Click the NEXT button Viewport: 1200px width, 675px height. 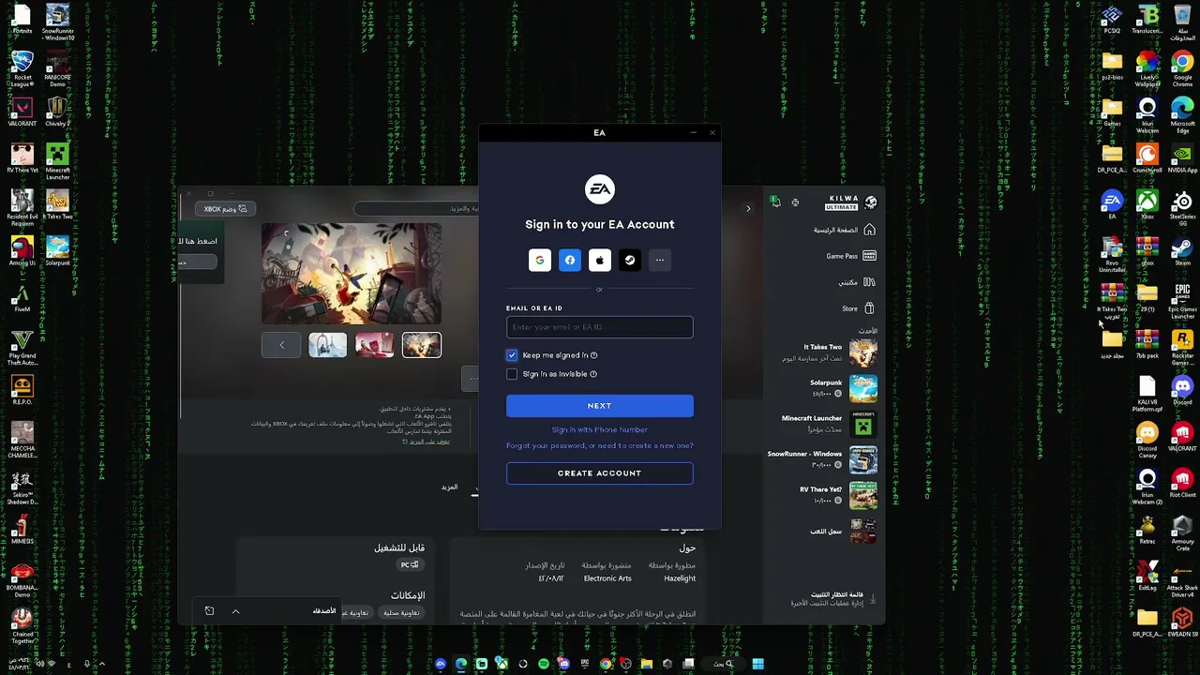[x=600, y=406]
